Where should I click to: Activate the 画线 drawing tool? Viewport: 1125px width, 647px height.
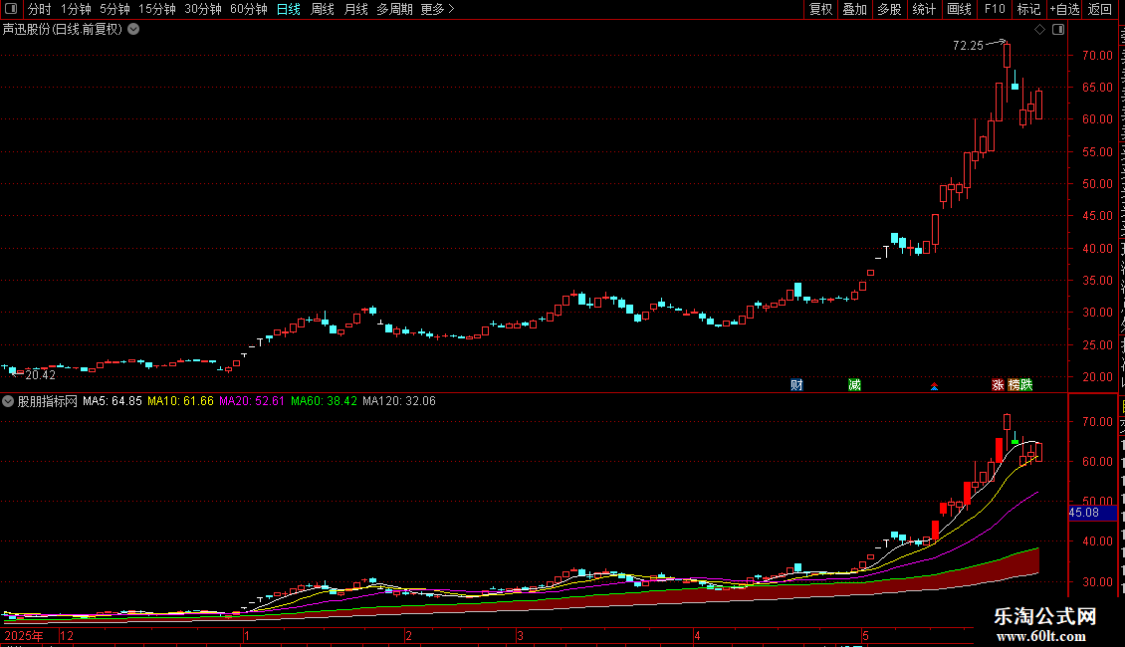[959, 9]
